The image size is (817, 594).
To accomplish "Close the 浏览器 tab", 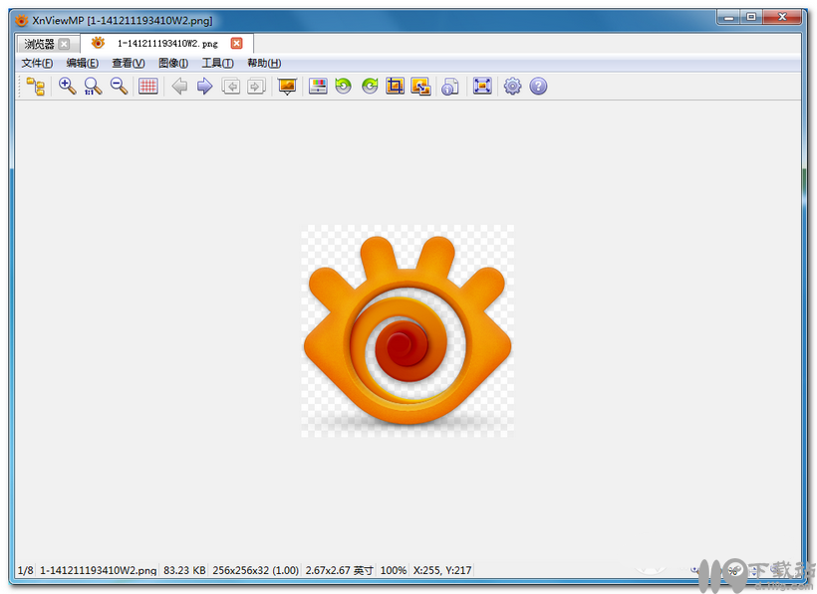I will [x=64, y=44].
